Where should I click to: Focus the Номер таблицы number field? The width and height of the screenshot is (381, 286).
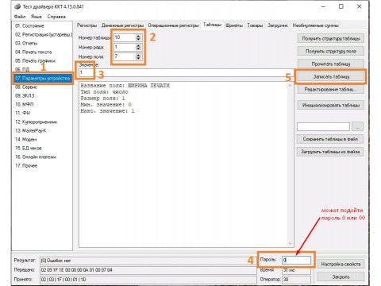(x=125, y=37)
